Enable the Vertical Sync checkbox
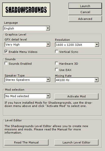105x151 pixels. 57,52
